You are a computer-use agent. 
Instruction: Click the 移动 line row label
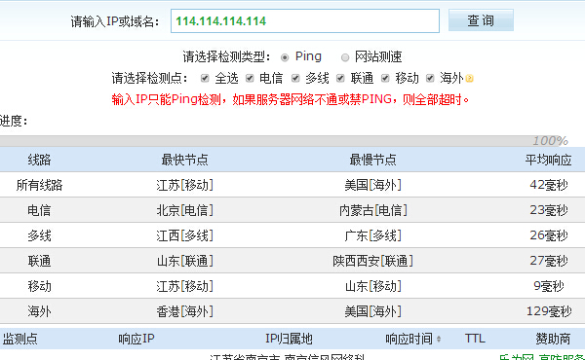[39, 286]
